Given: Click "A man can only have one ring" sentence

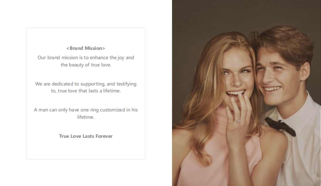Looking at the screenshot, I should [86, 110].
